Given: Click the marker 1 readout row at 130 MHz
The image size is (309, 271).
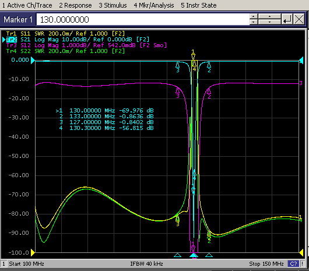Looking at the screenshot, I should pos(104,111).
